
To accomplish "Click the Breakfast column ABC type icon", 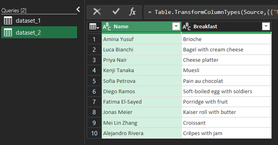I will tap(187, 27).
